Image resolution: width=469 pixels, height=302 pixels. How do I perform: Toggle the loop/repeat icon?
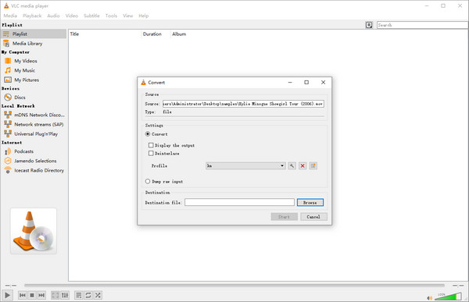pos(88,295)
